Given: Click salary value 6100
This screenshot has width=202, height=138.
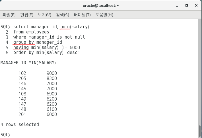Looking at the screenshot, I should pos(52,109).
